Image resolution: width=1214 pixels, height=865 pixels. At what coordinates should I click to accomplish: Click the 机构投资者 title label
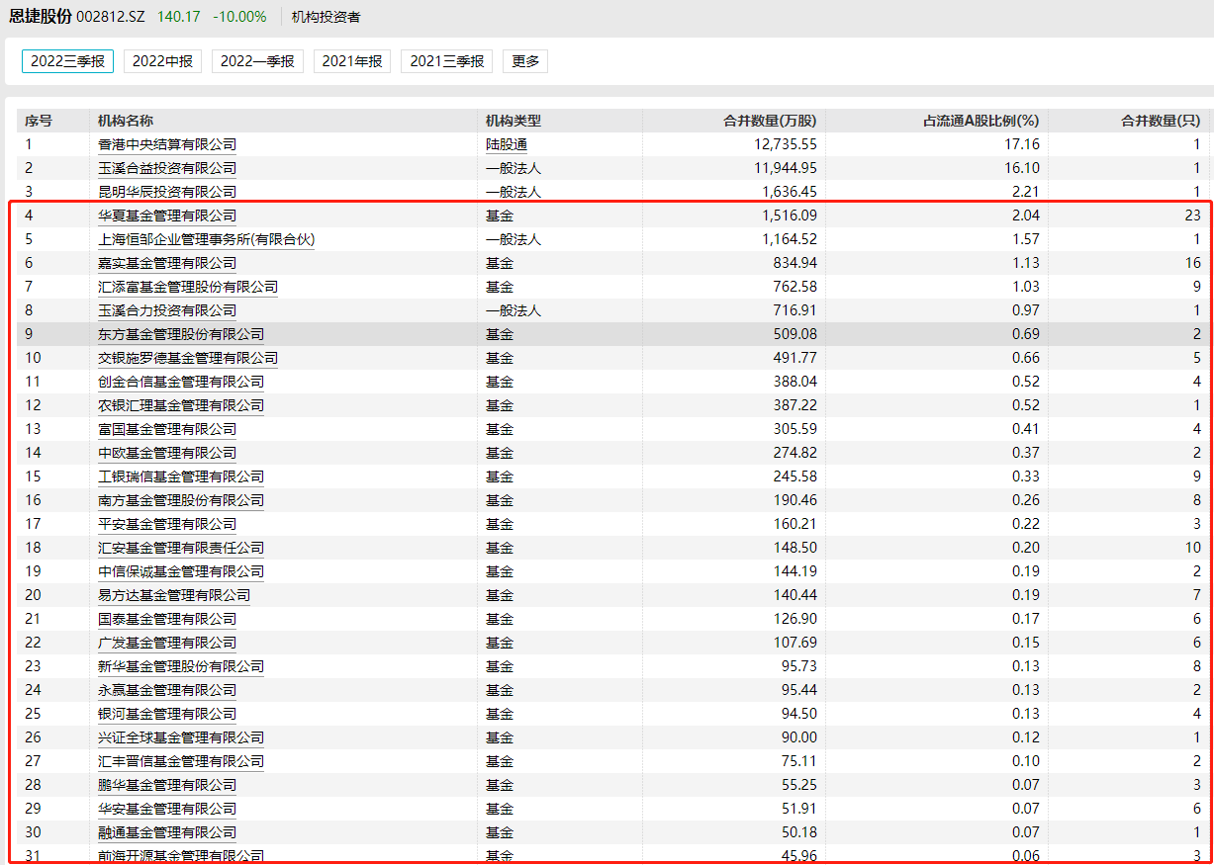327,17
